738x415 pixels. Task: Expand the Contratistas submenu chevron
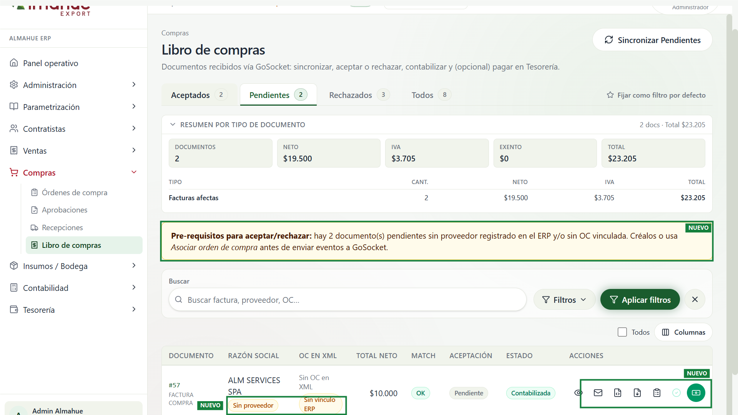(x=134, y=128)
